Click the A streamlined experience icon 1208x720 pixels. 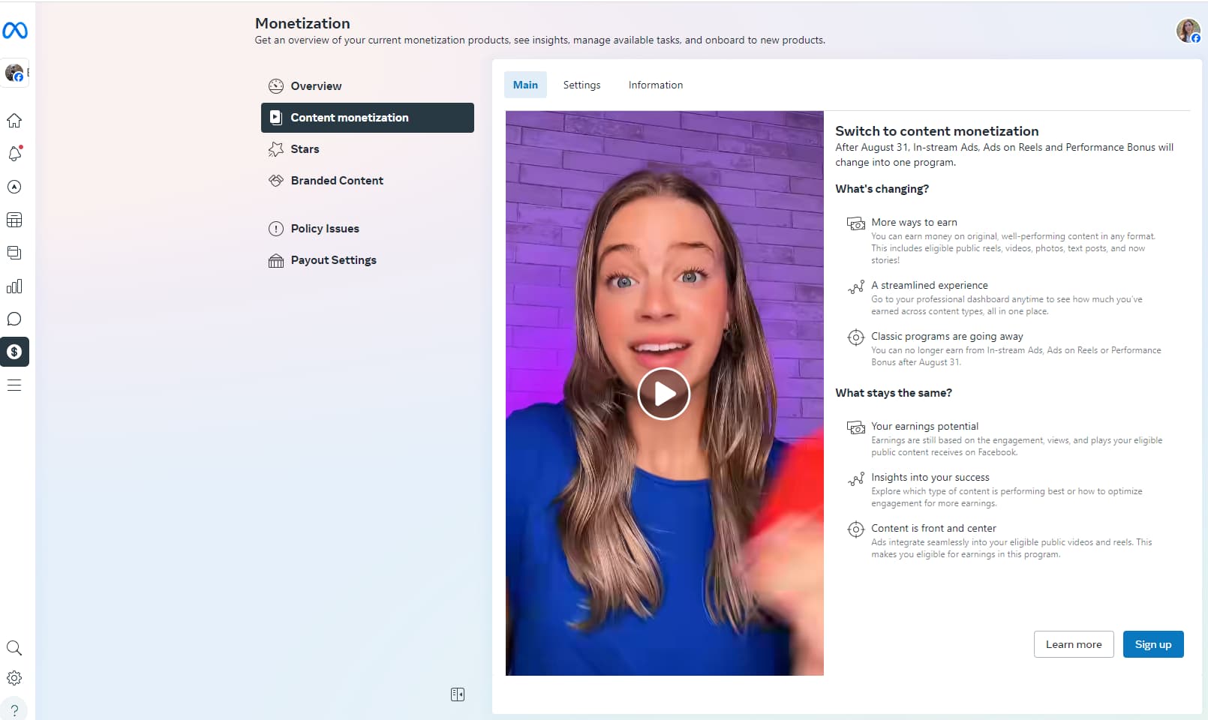(856, 286)
